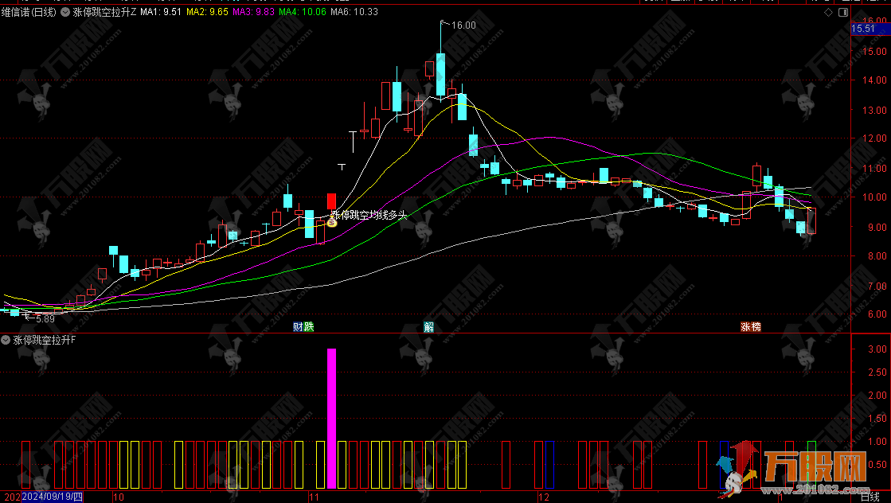Select the main indicator name 涨停跳空拉升Z
Image resolution: width=891 pixels, height=503 pixels.
pyautogui.click(x=104, y=12)
